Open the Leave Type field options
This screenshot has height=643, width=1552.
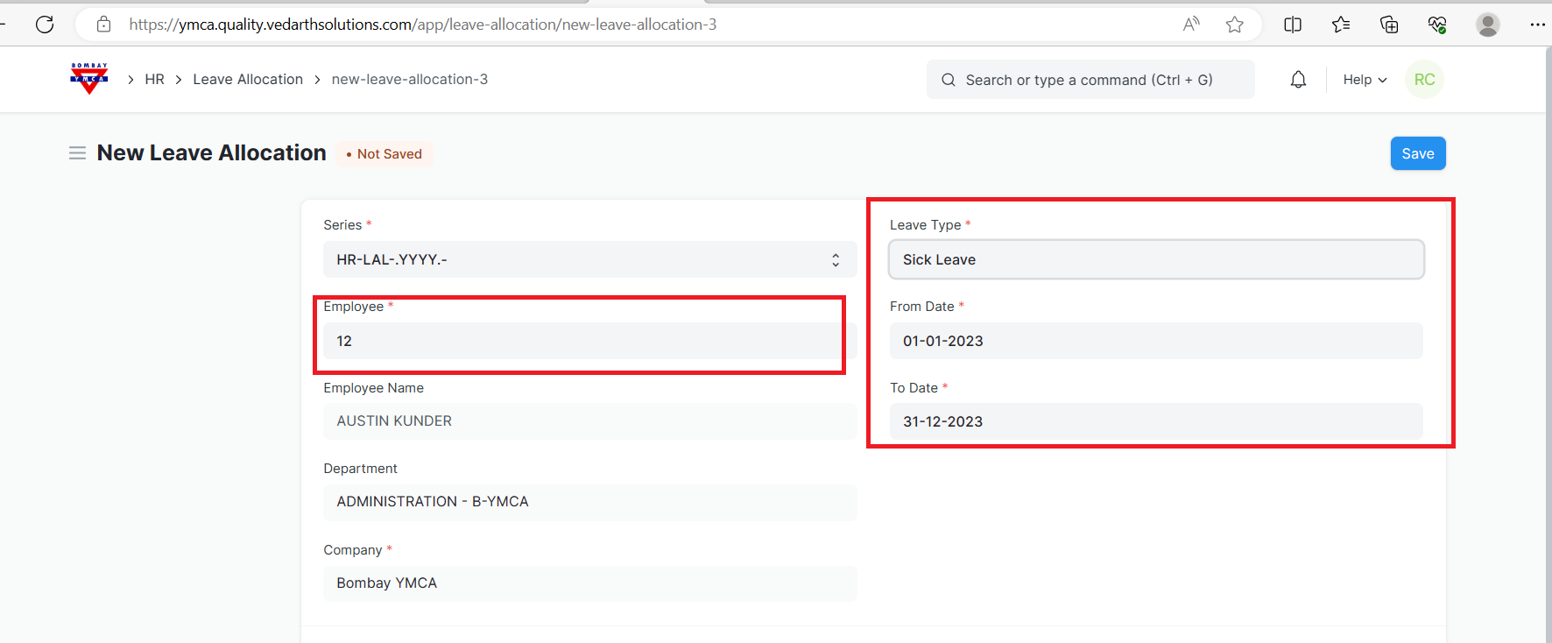[1156, 260]
